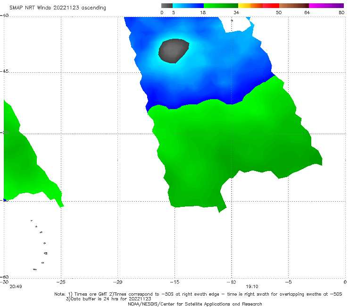Click the red segment of the colorbar
Screen dimensions: 349x307
(271, 6)
